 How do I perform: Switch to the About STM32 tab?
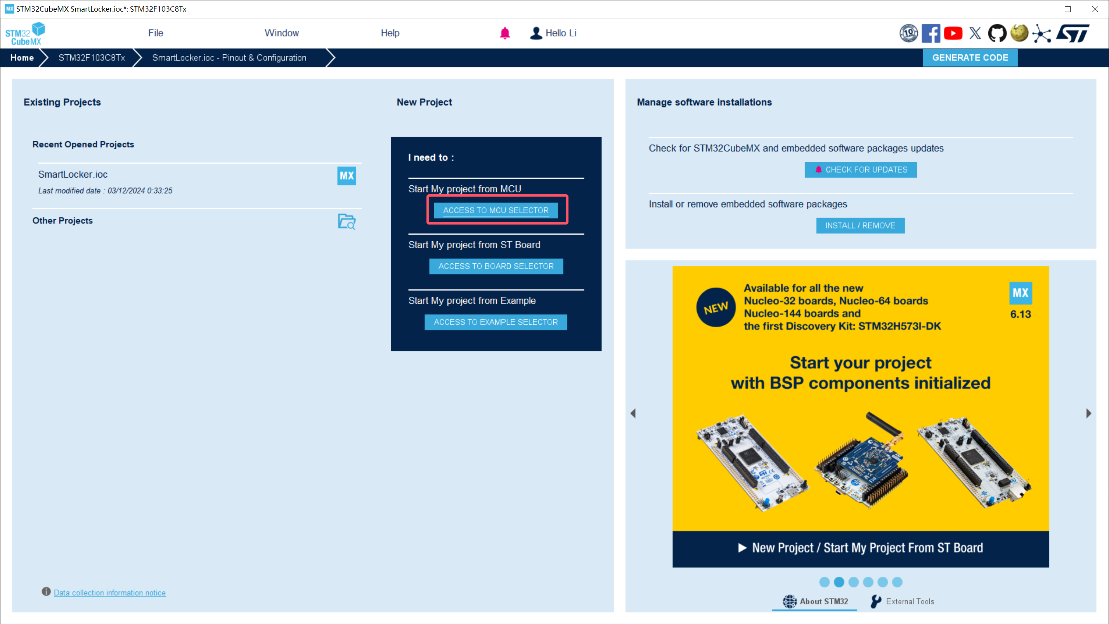point(815,601)
